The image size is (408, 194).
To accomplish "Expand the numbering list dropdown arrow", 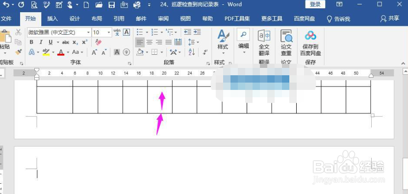I will (x=162, y=32).
